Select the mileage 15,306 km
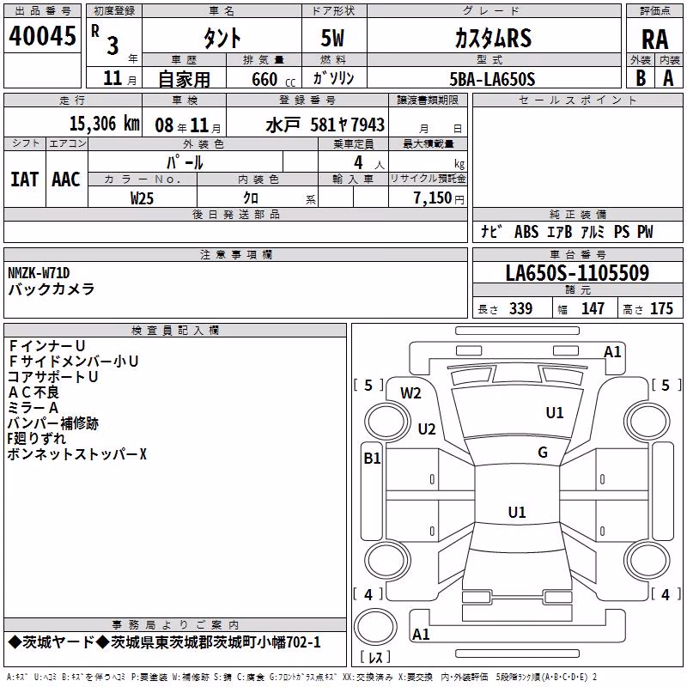Viewport: 687px width, 687px height. [104, 123]
